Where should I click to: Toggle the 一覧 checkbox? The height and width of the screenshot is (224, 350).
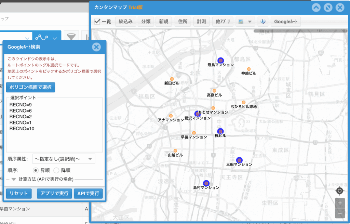[97, 22]
